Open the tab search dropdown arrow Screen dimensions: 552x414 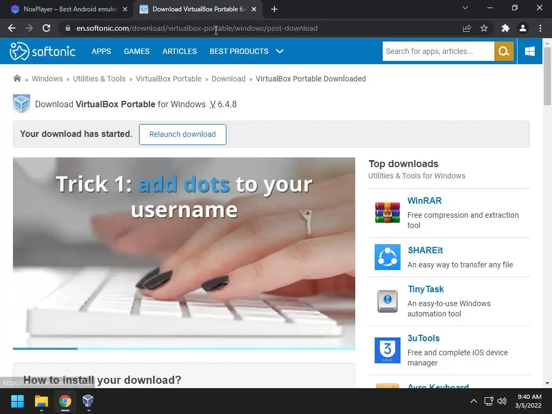click(465, 8)
